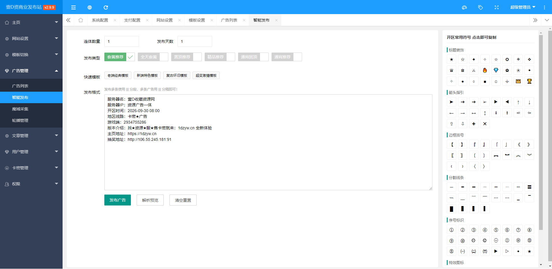Viewport: 552px width, 269px height.
Task: Open the website globe icon
Action: click(x=90, y=7)
